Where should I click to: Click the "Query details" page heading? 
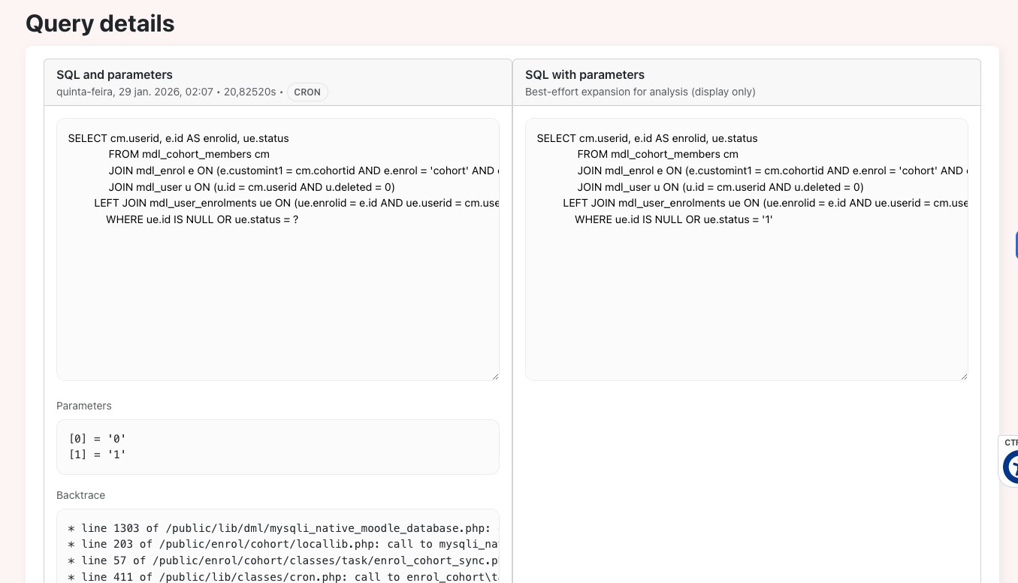100,23
